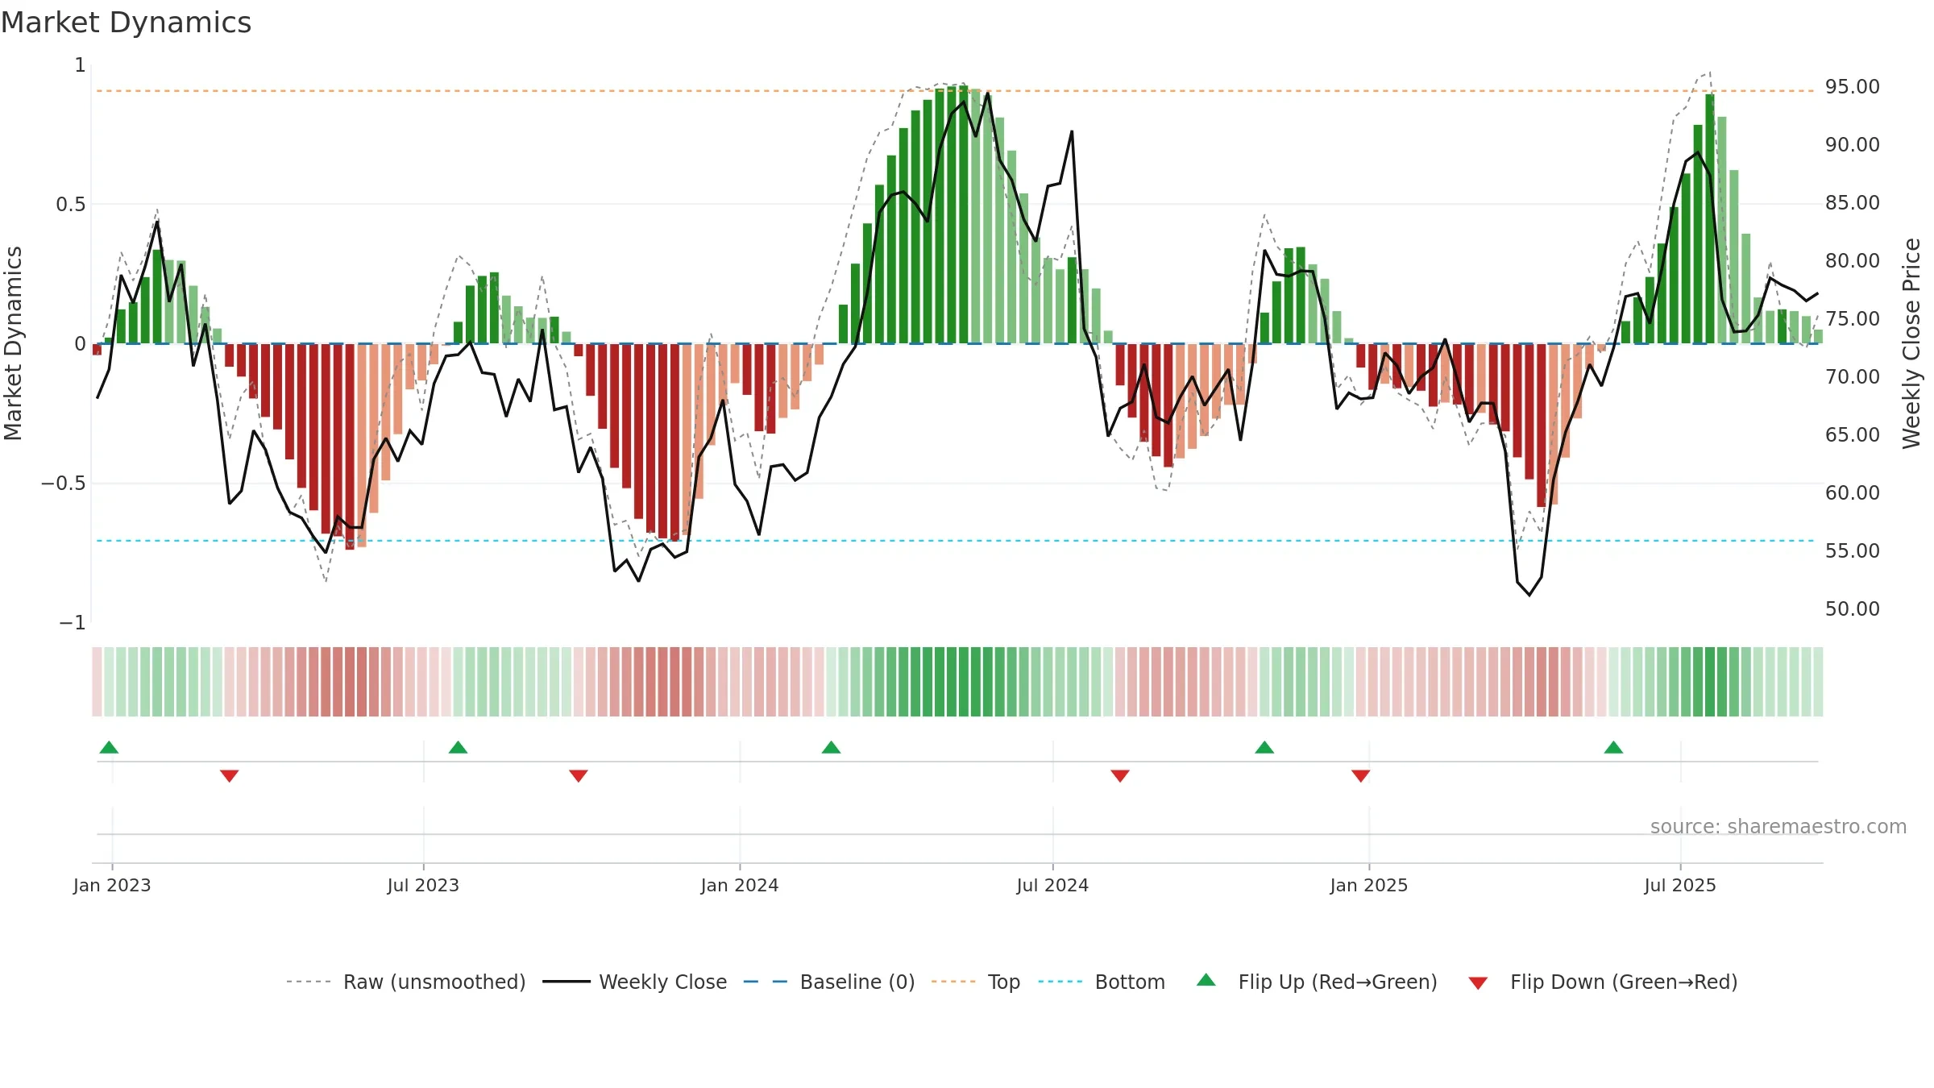Click the Jan 2023 x-axis label

point(112,885)
